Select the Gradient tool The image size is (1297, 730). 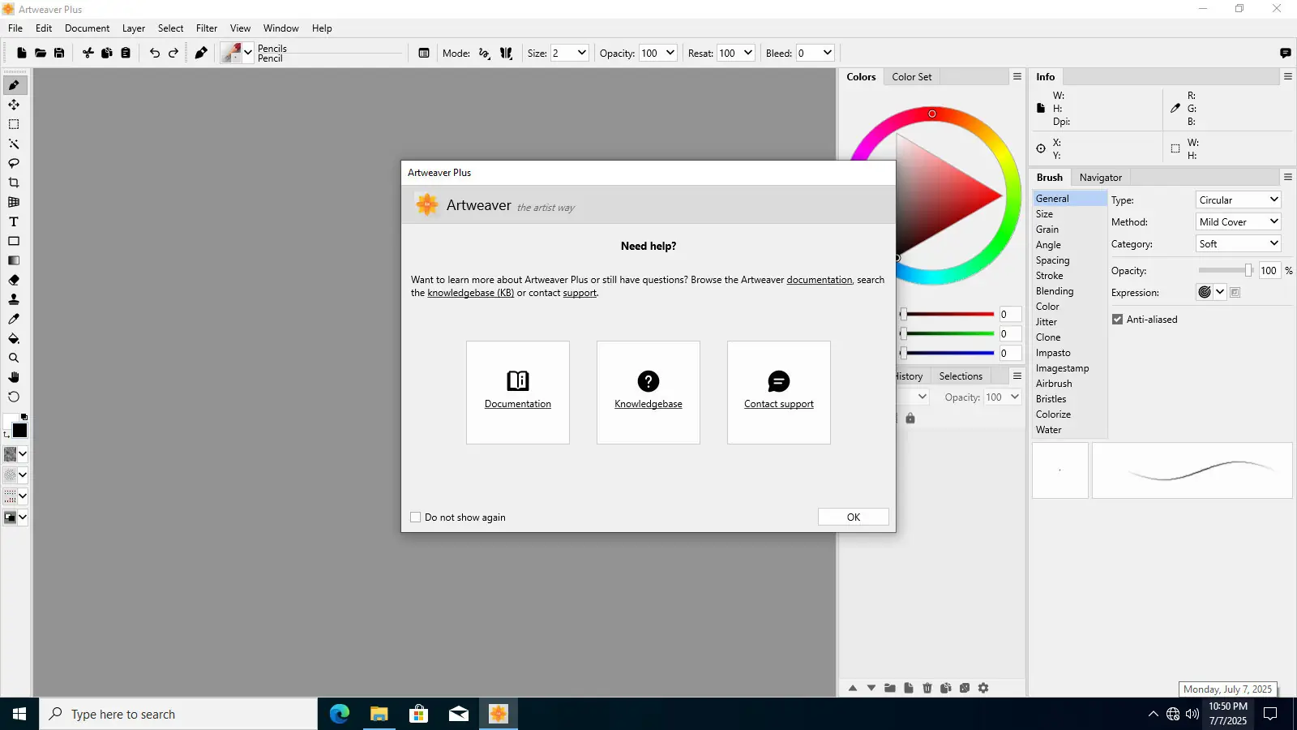tap(14, 260)
